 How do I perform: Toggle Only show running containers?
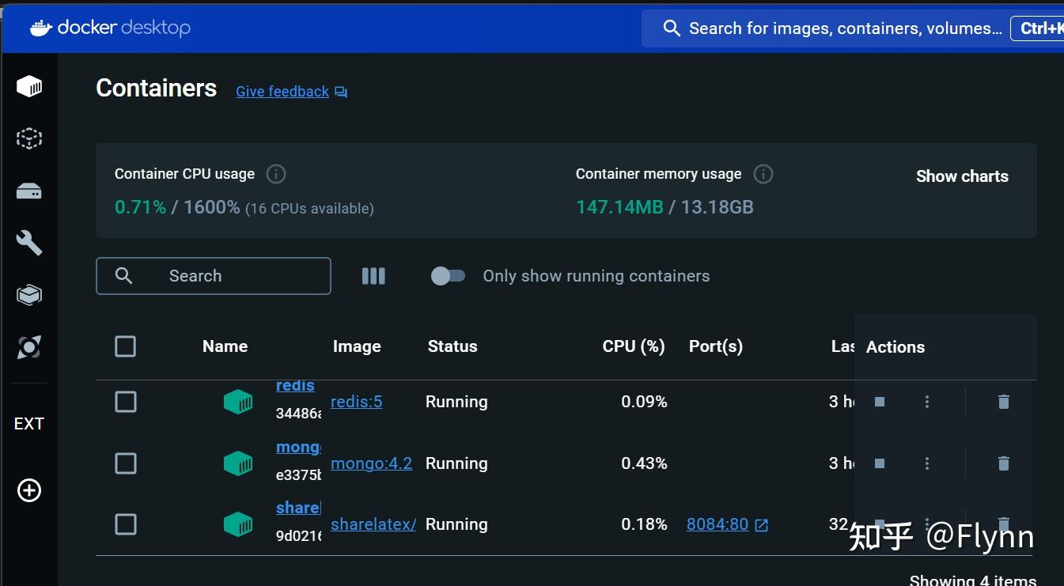point(448,276)
